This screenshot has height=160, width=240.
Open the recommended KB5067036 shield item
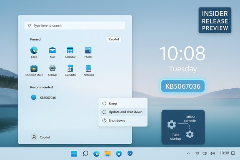pos(43,97)
